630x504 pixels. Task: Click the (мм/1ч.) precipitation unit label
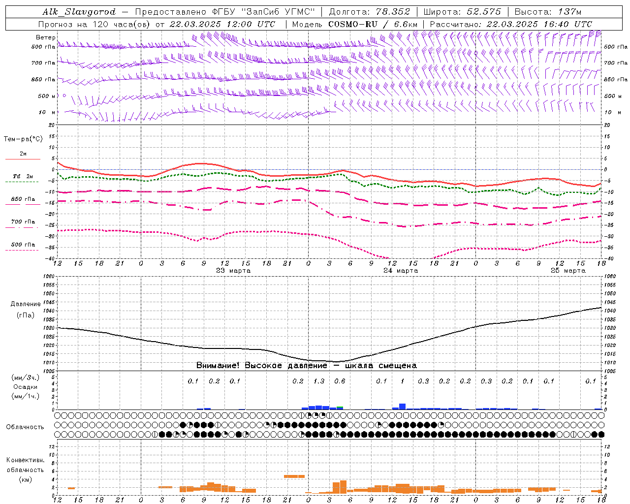[25, 396]
